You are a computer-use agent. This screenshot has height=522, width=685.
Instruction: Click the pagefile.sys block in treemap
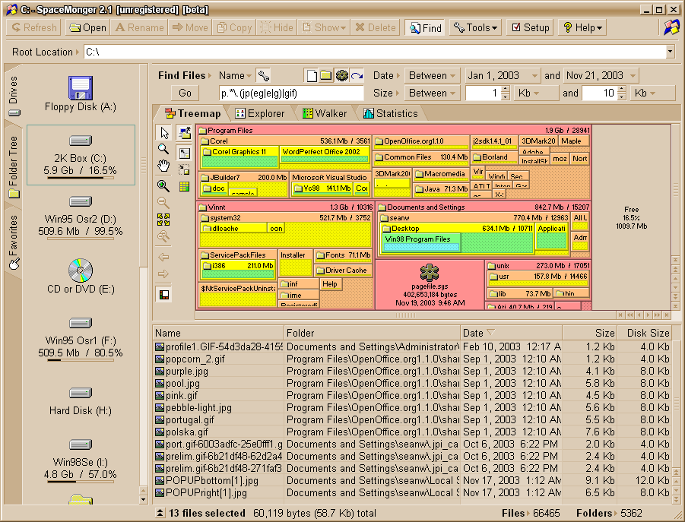click(430, 285)
